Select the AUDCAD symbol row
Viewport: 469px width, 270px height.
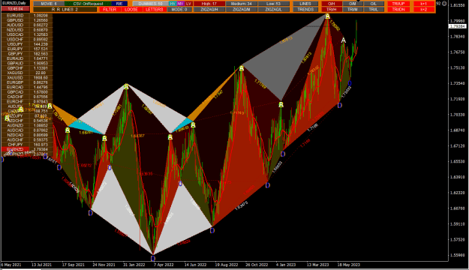27,130
